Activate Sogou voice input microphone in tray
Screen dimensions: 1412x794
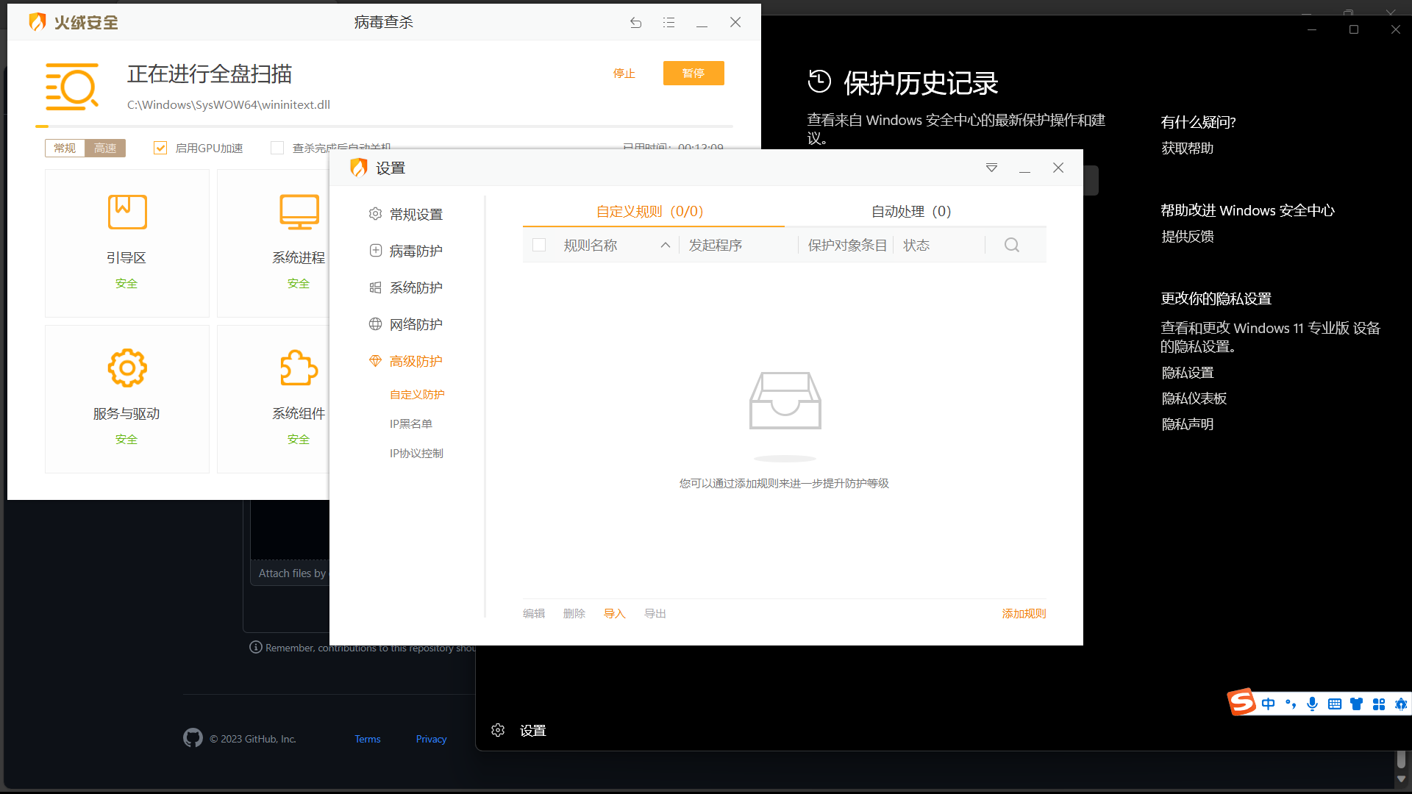tap(1312, 704)
